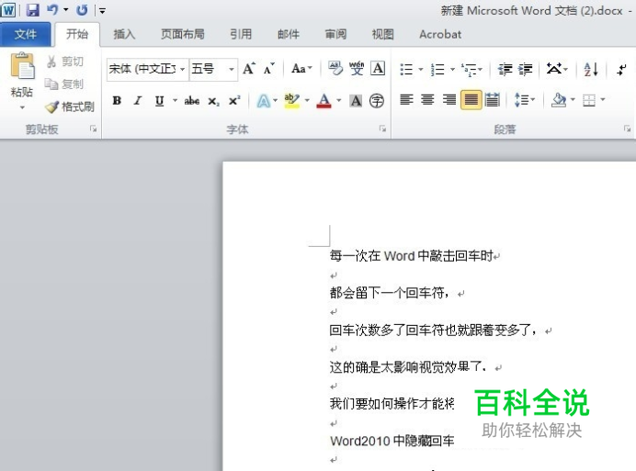
Task: Switch to the 插入 tab
Action: click(124, 35)
